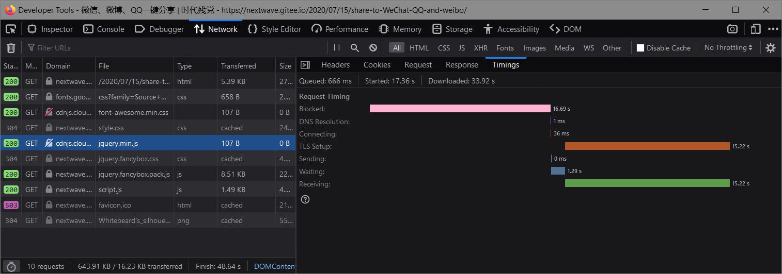
Task: Filter requests by HTML
Action: (x=419, y=48)
